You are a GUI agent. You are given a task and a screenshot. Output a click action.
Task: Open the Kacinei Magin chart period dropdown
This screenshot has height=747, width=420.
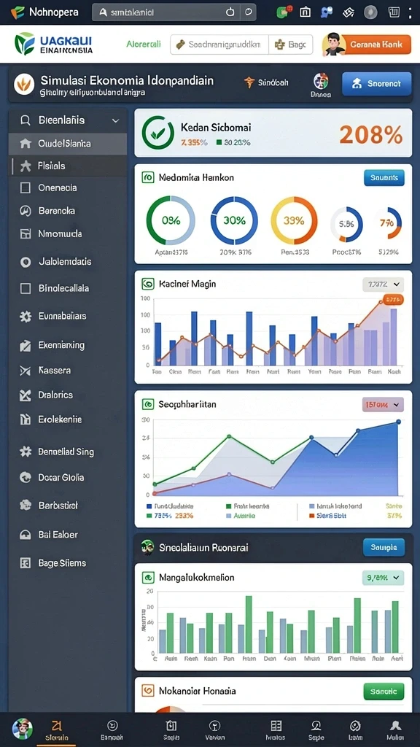pos(384,285)
